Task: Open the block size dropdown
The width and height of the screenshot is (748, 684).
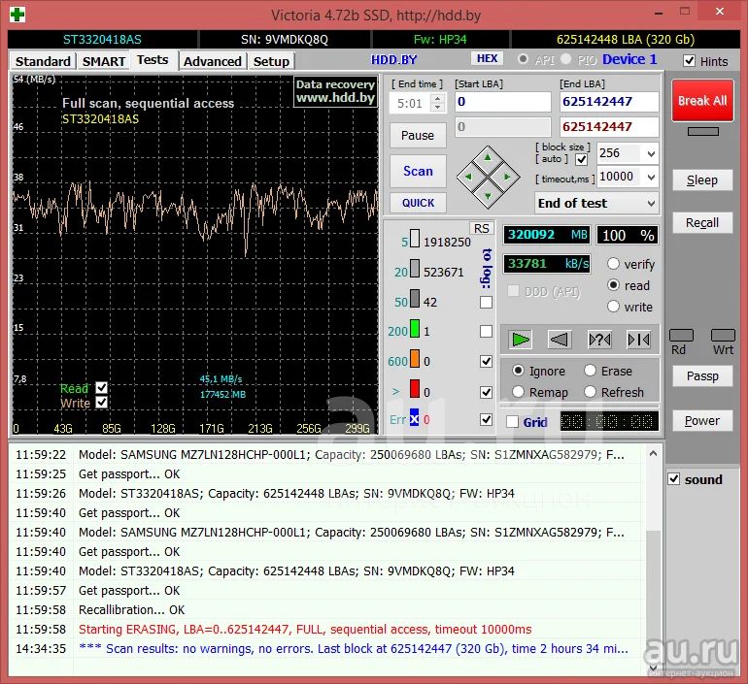Action: click(x=650, y=153)
